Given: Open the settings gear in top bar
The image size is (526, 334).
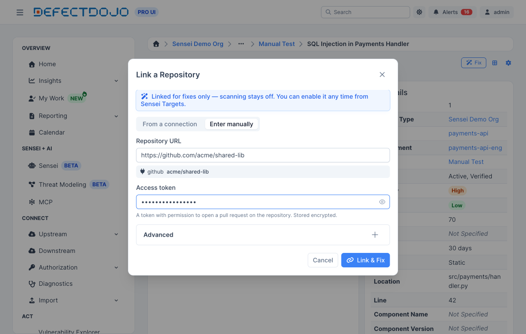Looking at the screenshot, I should [419, 12].
